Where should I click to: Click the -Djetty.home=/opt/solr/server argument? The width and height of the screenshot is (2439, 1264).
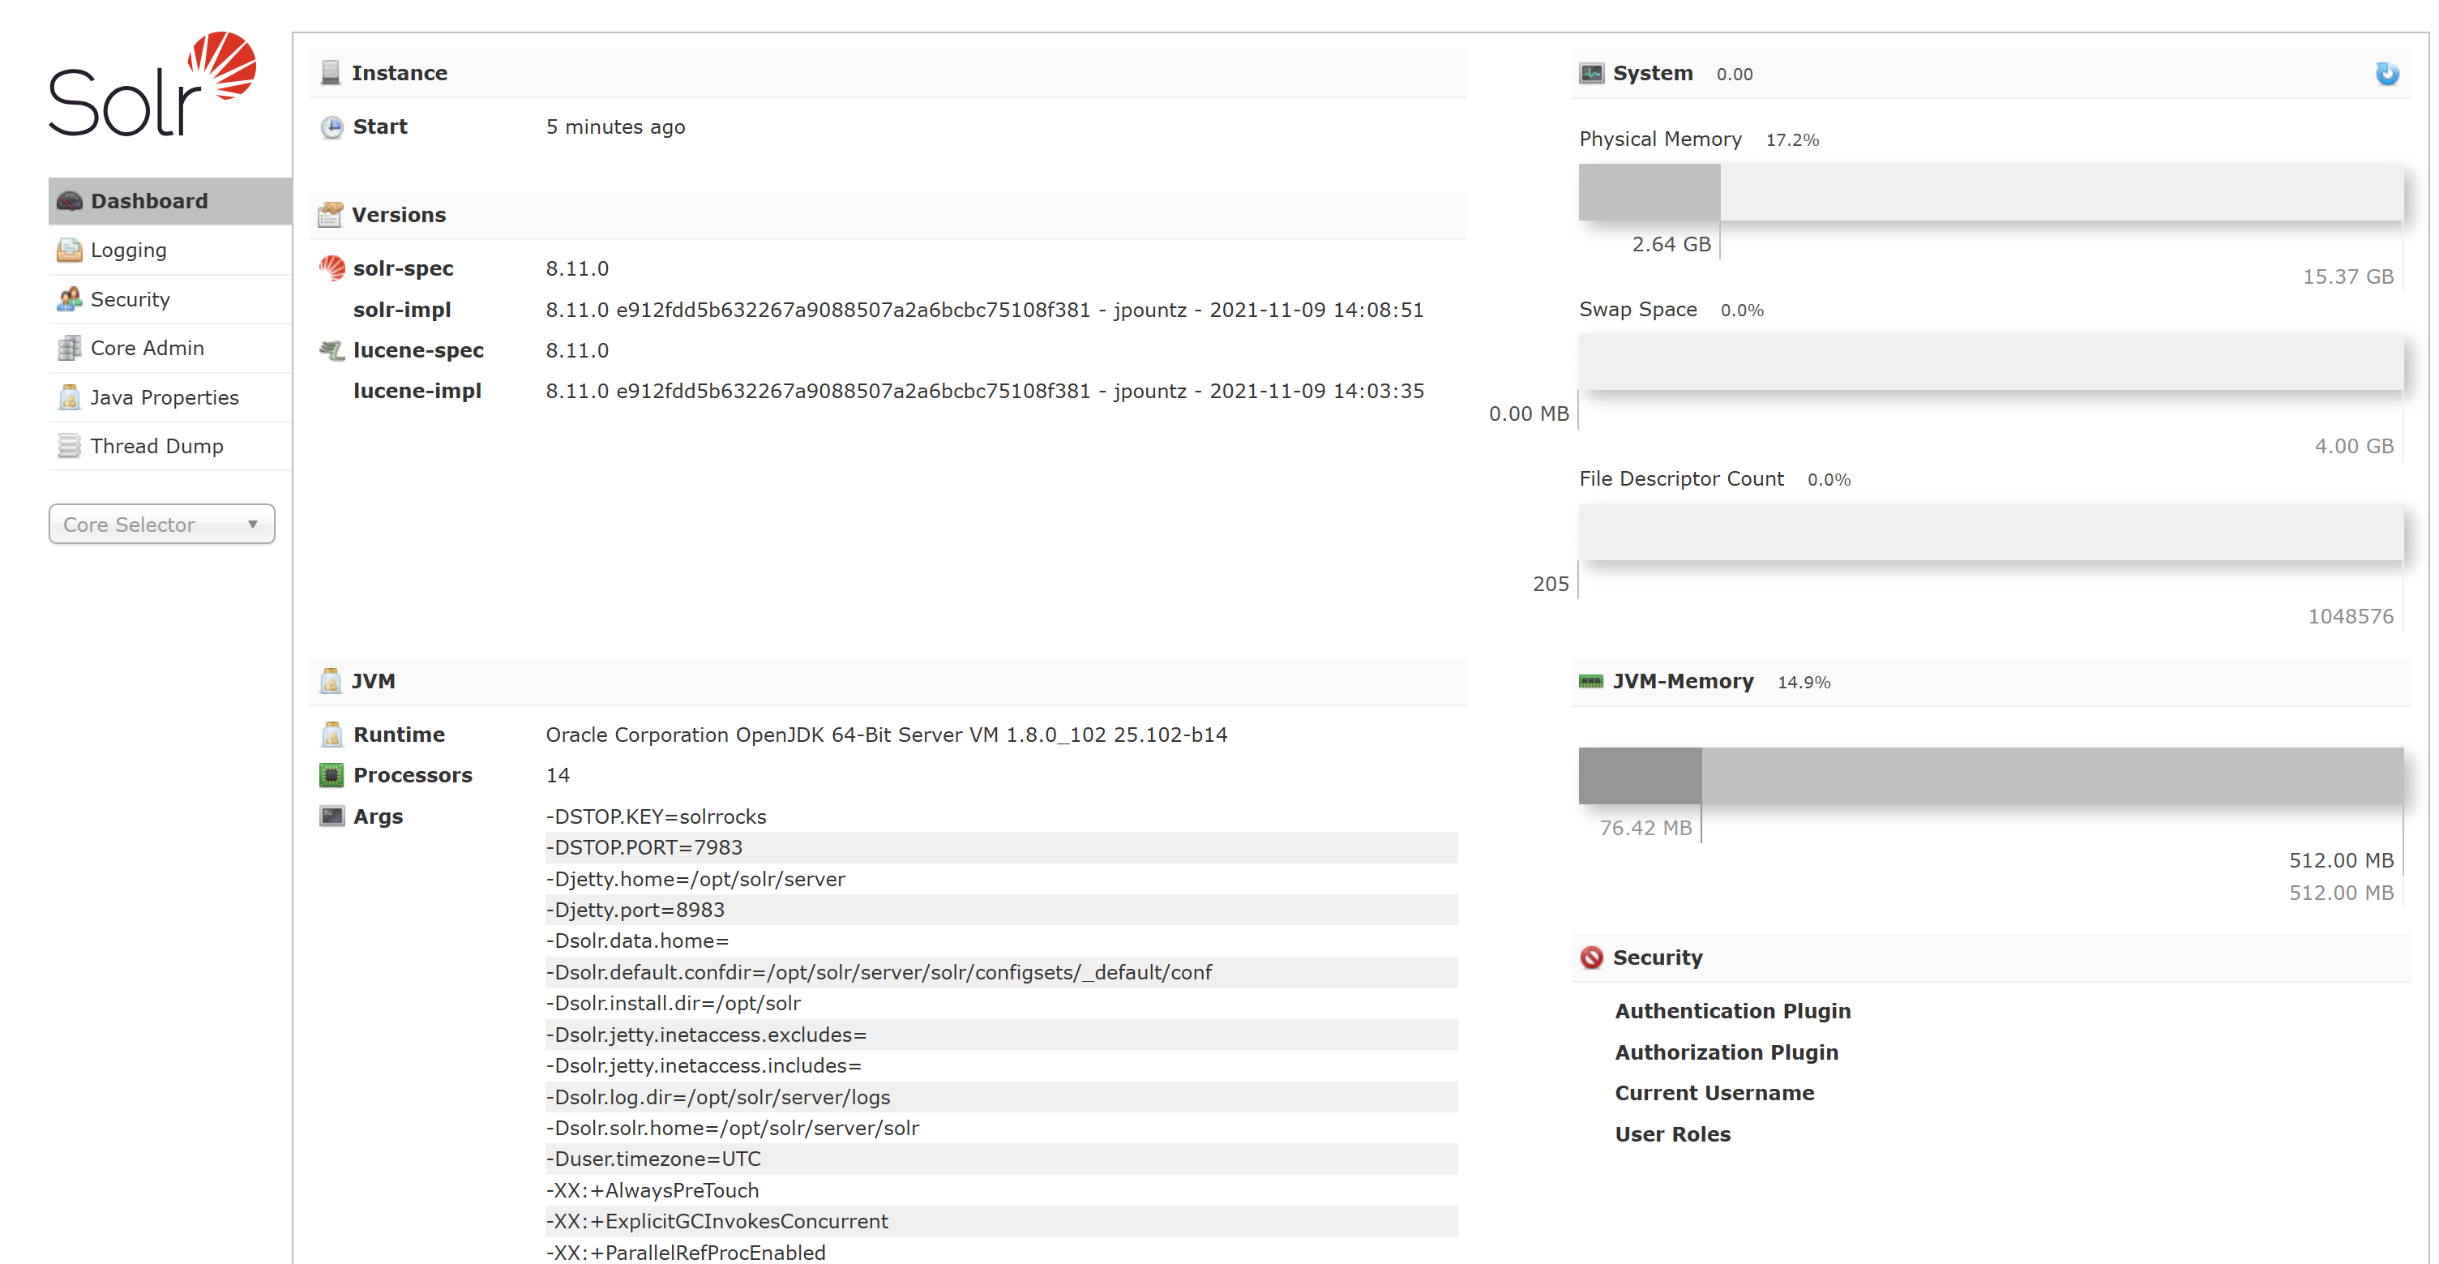point(696,879)
